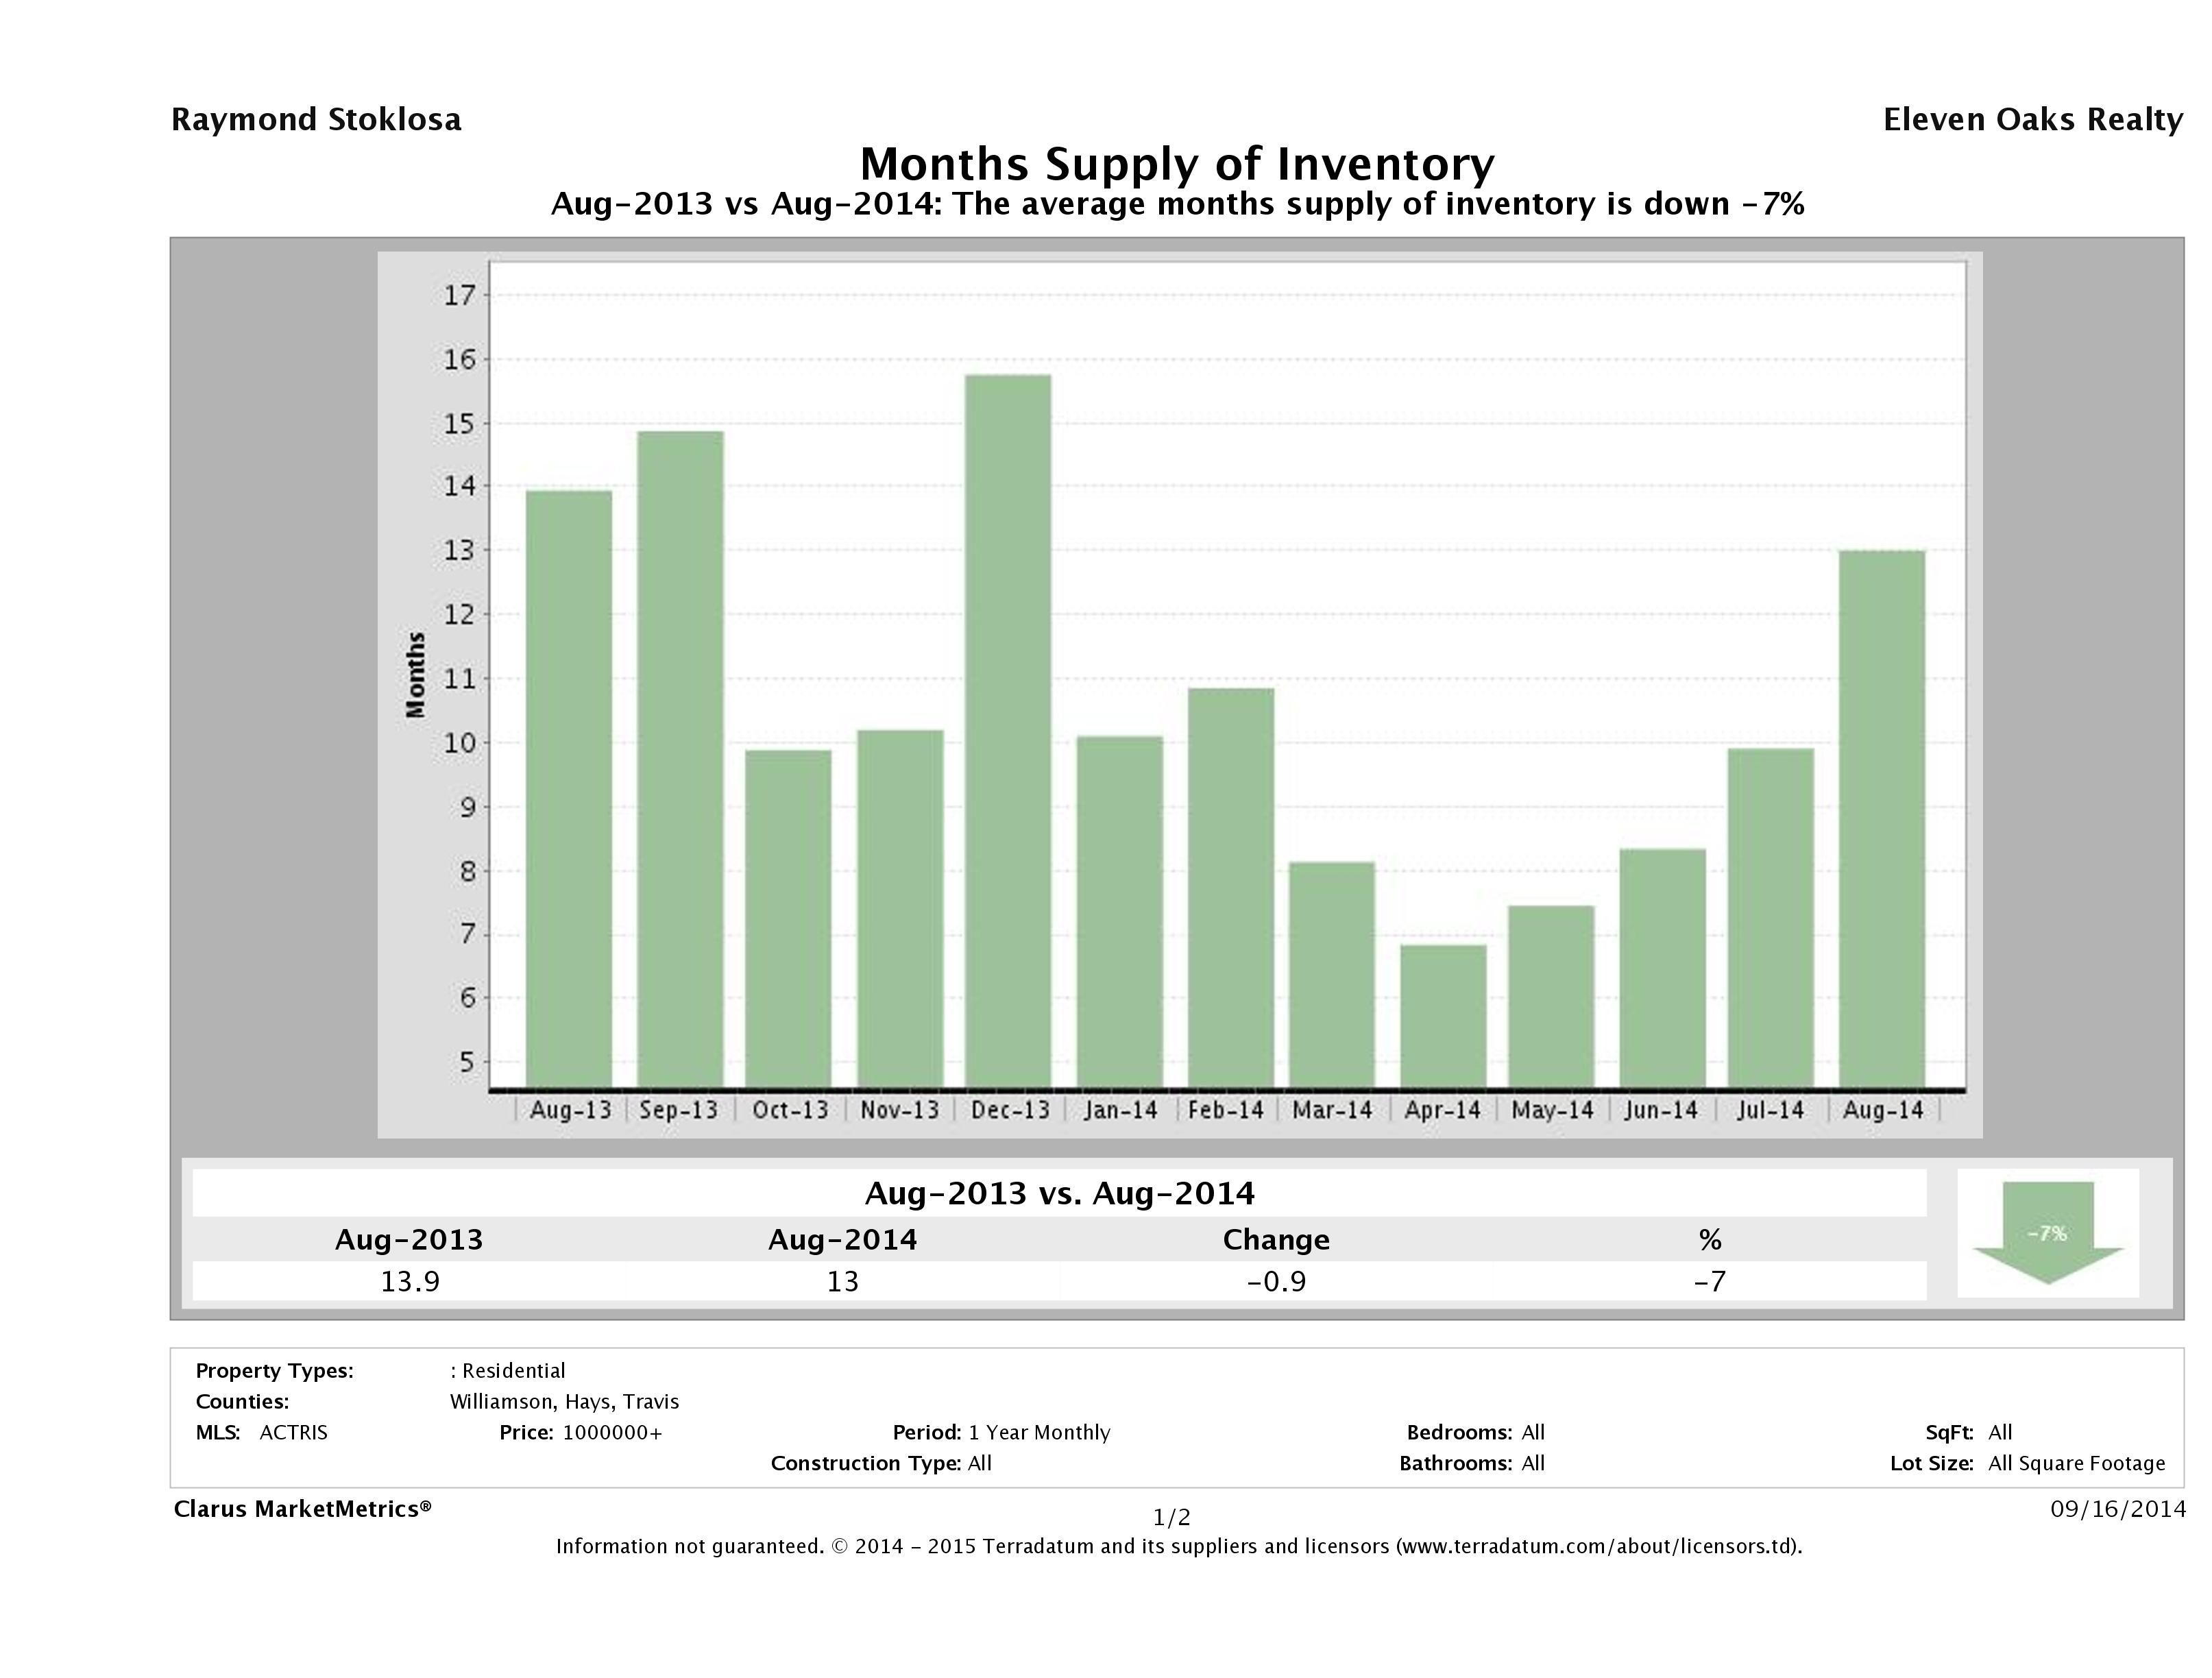
Task: Click the percent column header
Action: [x=1709, y=1240]
